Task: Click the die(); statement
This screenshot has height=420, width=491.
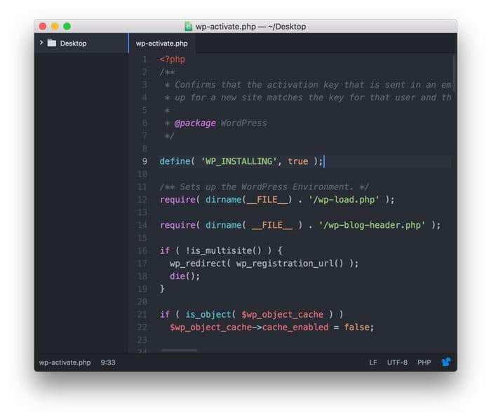Action: click(x=184, y=276)
